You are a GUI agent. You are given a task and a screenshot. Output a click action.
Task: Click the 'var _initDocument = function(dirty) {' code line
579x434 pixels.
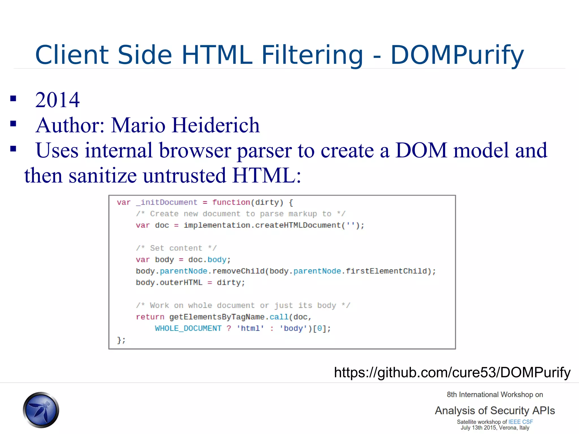coord(205,202)
